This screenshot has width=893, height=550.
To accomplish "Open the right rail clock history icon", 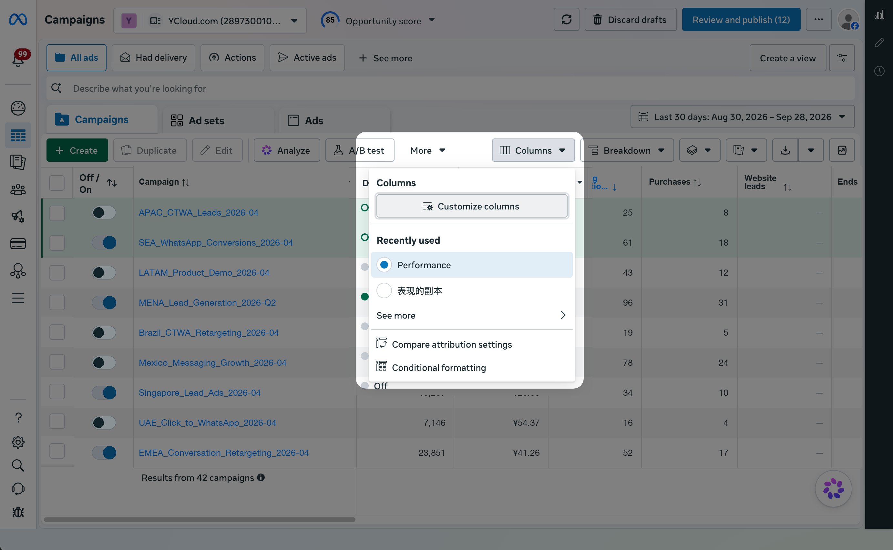I will coord(879,71).
